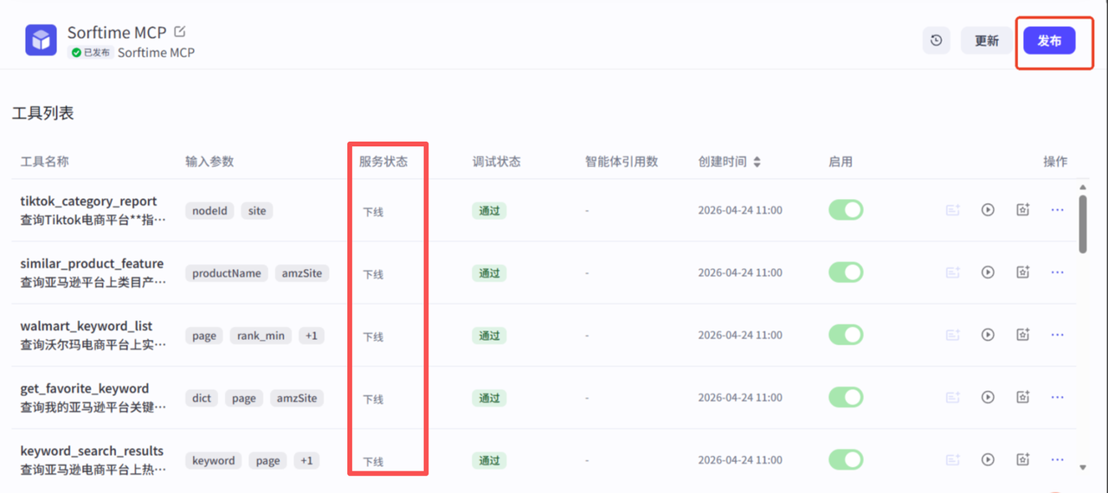This screenshot has height=493, width=1108.
Task: Click the tool list vertical scrollbar thumb
Action: (x=1083, y=223)
